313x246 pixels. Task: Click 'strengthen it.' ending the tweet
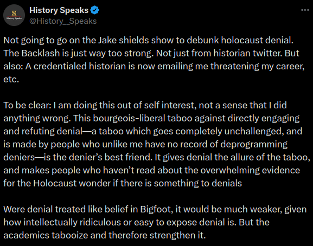(x=178, y=236)
